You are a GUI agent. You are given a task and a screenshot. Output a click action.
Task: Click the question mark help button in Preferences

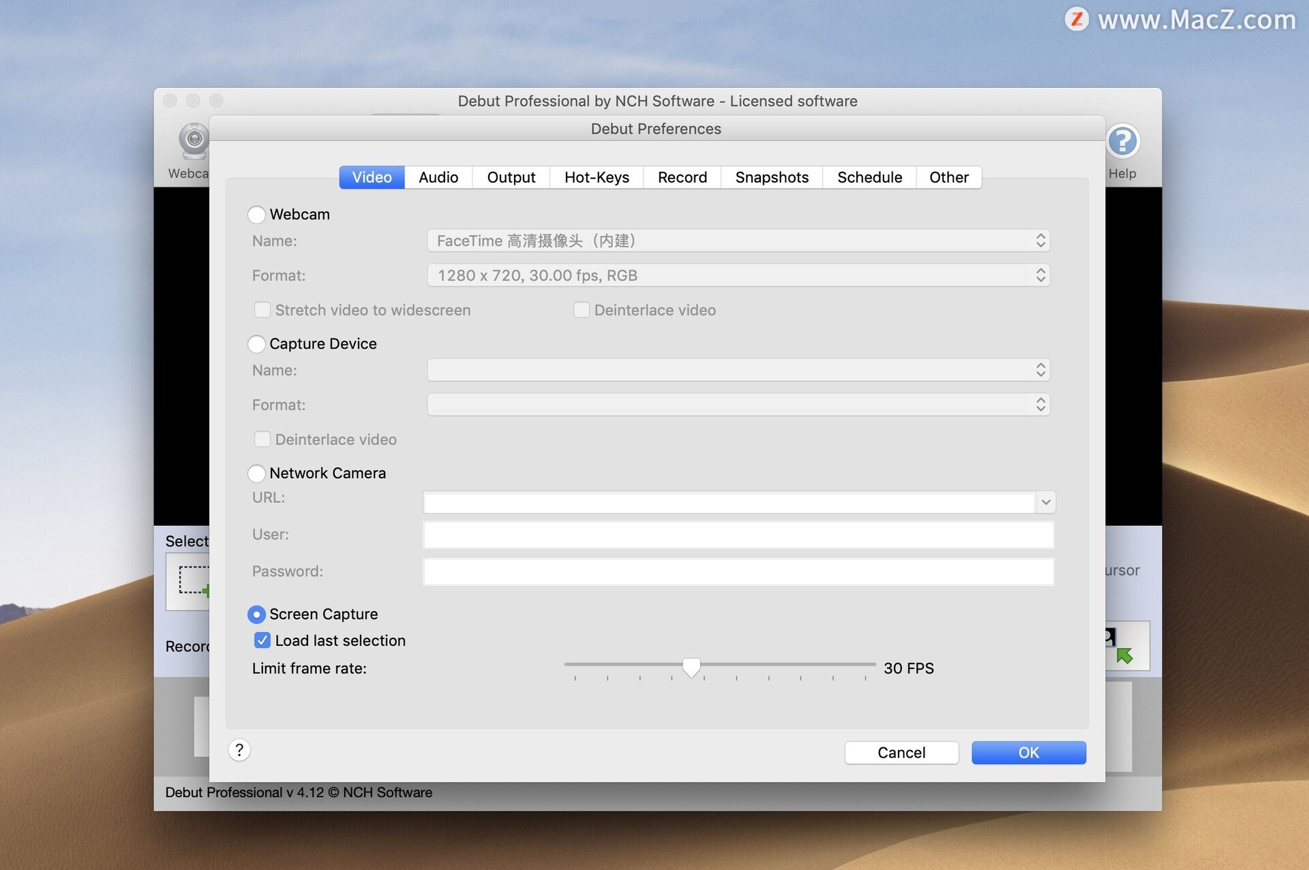tap(239, 750)
